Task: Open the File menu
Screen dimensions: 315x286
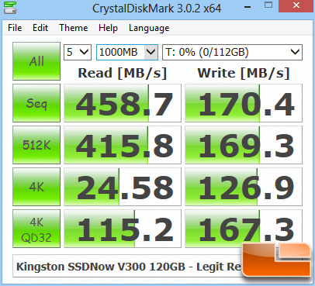Action: [x=15, y=28]
